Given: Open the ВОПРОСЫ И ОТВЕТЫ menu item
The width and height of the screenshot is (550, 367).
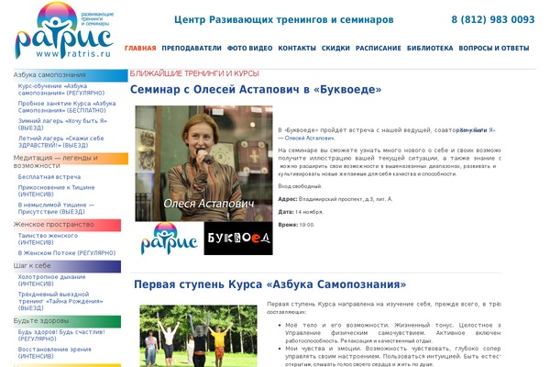Looking at the screenshot, I should click(494, 48).
